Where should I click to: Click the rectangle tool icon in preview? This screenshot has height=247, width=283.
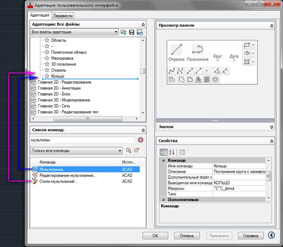247,45
